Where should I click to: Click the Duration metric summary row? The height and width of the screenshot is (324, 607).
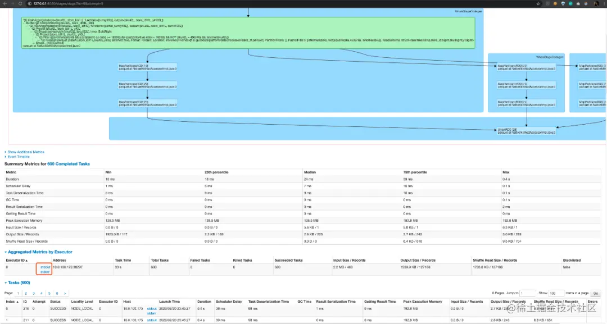(x=303, y=179)
